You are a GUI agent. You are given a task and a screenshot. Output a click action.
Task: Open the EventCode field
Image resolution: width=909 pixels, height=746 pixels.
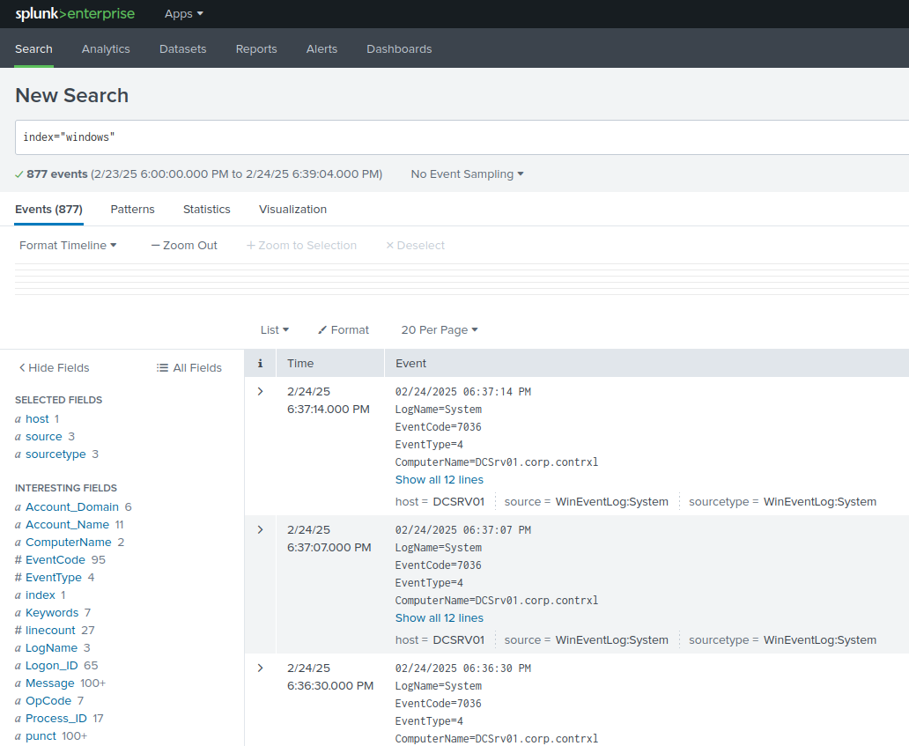pyautogui.click(x=55, y=560)
